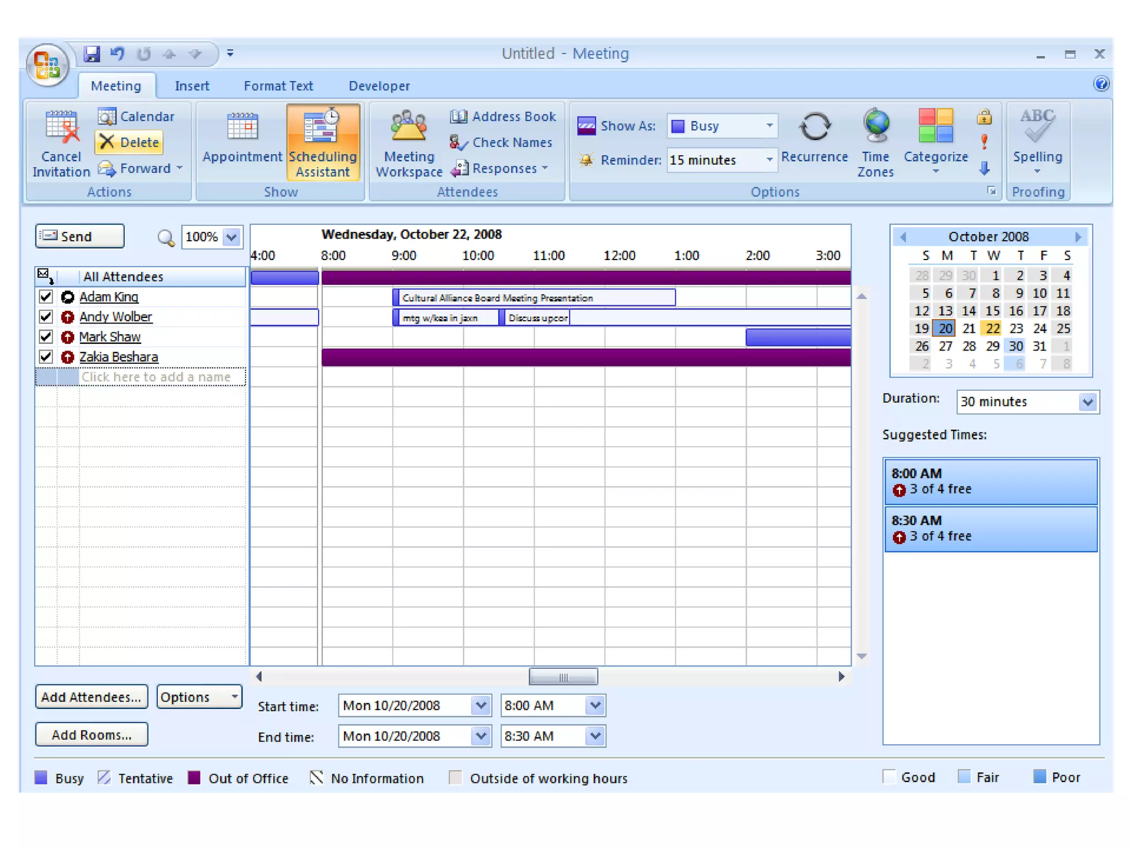Click the Cancel Invitation icon

coord(61,127)
